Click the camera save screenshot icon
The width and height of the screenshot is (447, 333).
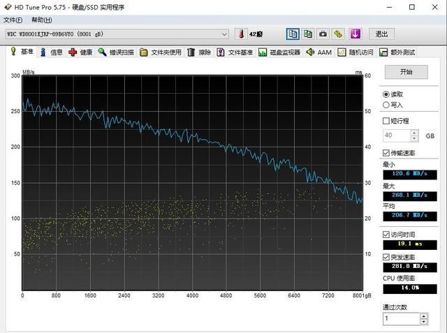(323, 34)
